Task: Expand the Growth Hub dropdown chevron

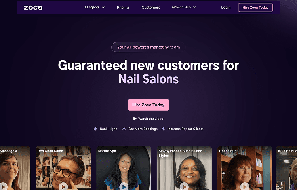Action: pos(194,8)
